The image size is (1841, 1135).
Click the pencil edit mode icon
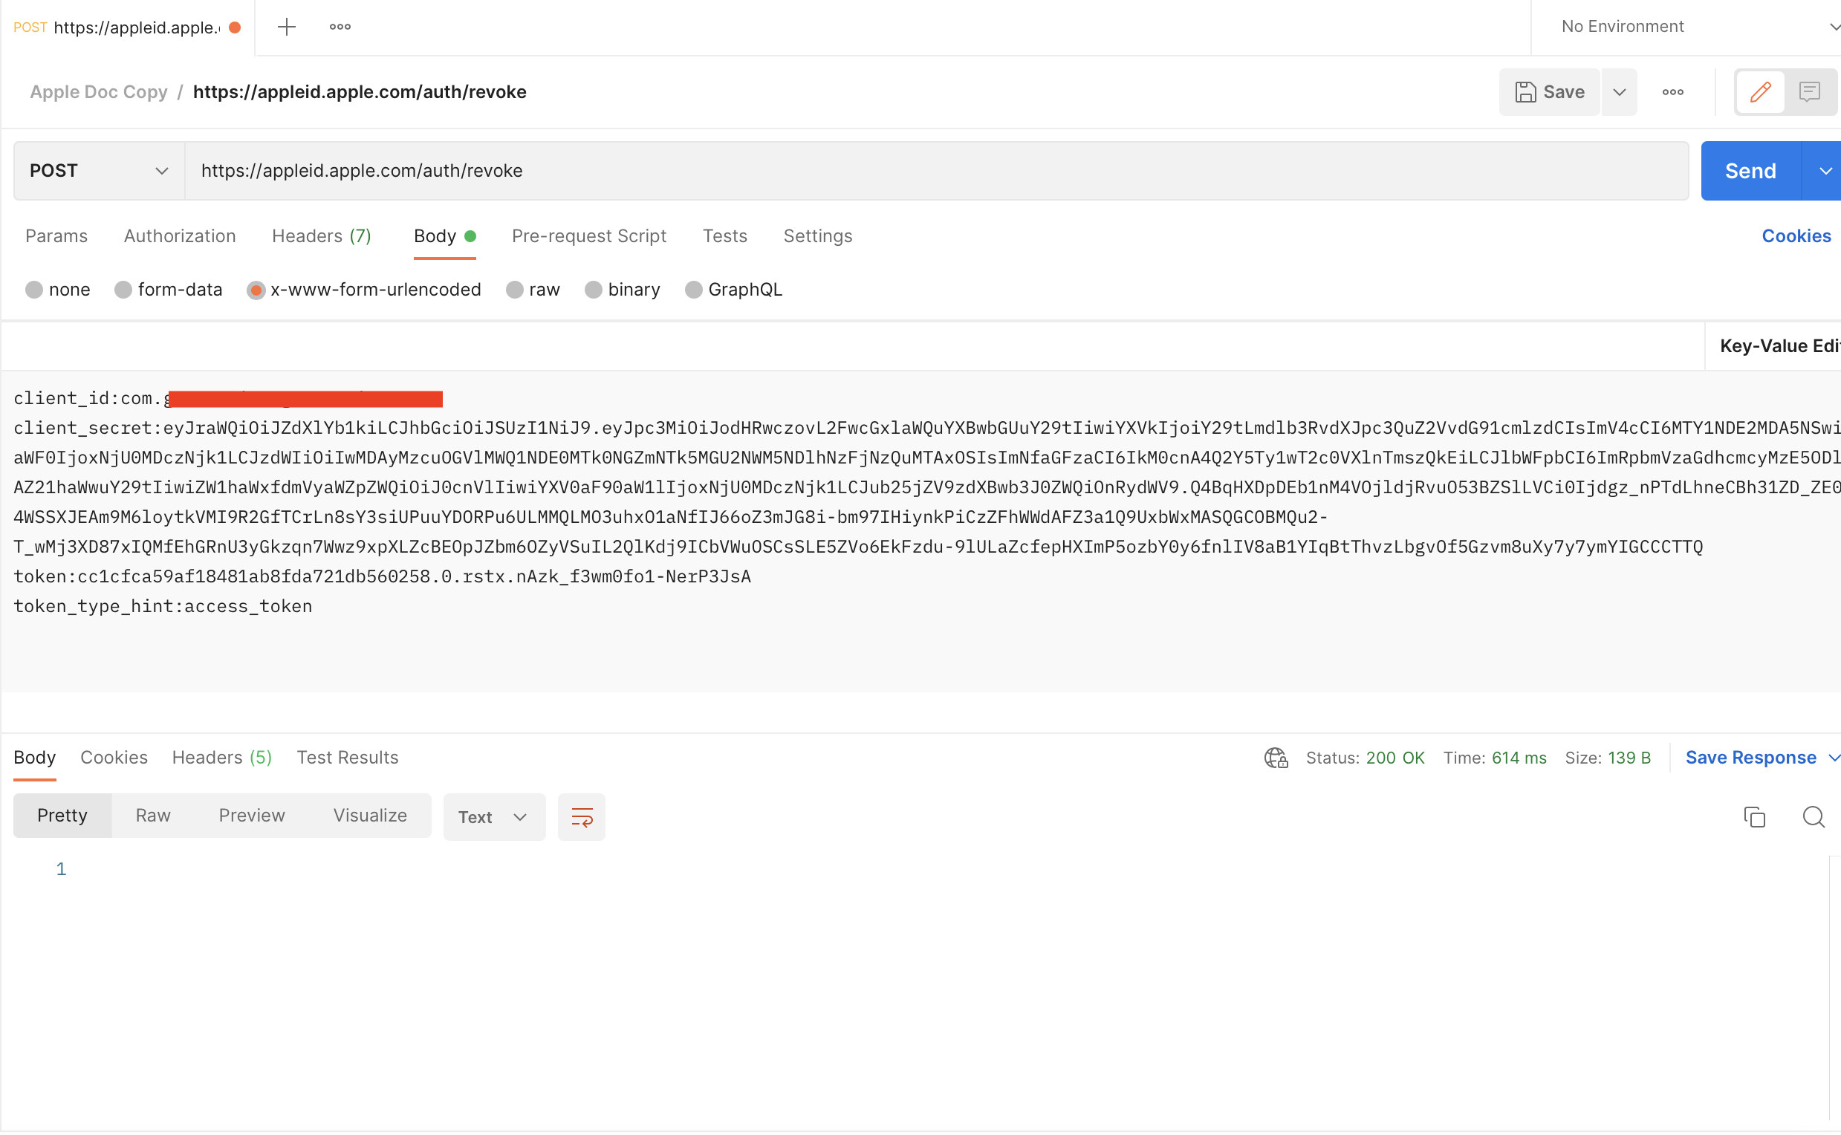pos(1760,91)
